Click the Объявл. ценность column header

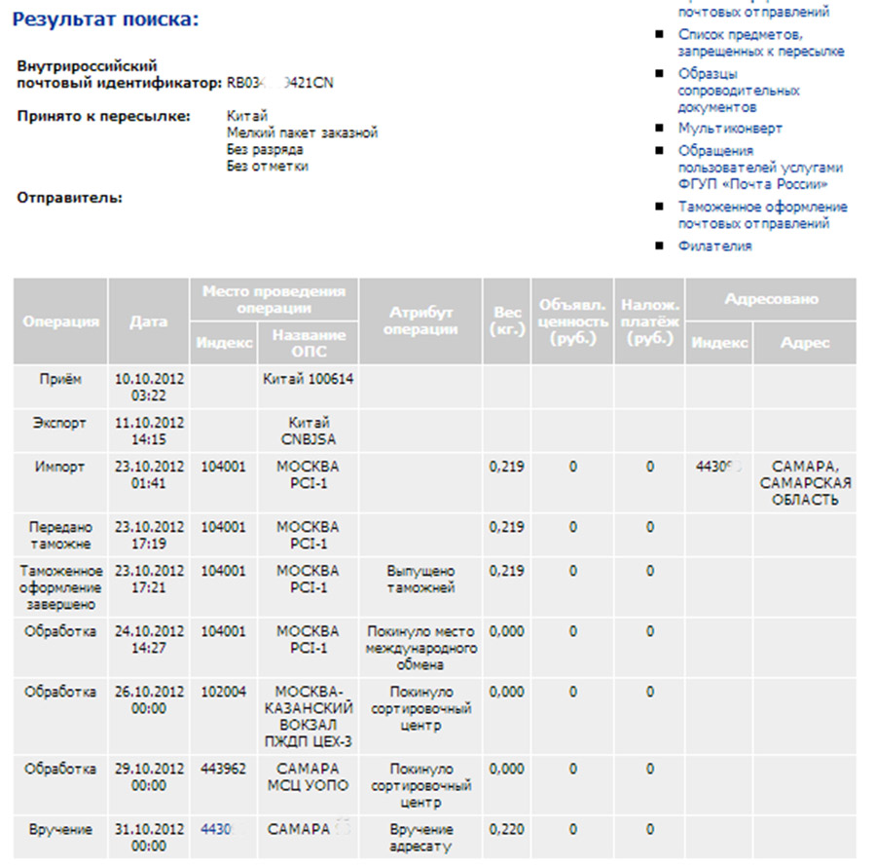[x=572, y=321]
